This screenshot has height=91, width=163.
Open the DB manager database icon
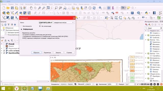[132, 13]
